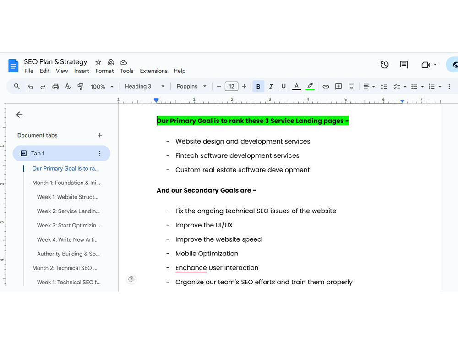The width and height of the screenshot is (458, 344).
Task: Open numbered list options arrow
Action: (440, 87)
